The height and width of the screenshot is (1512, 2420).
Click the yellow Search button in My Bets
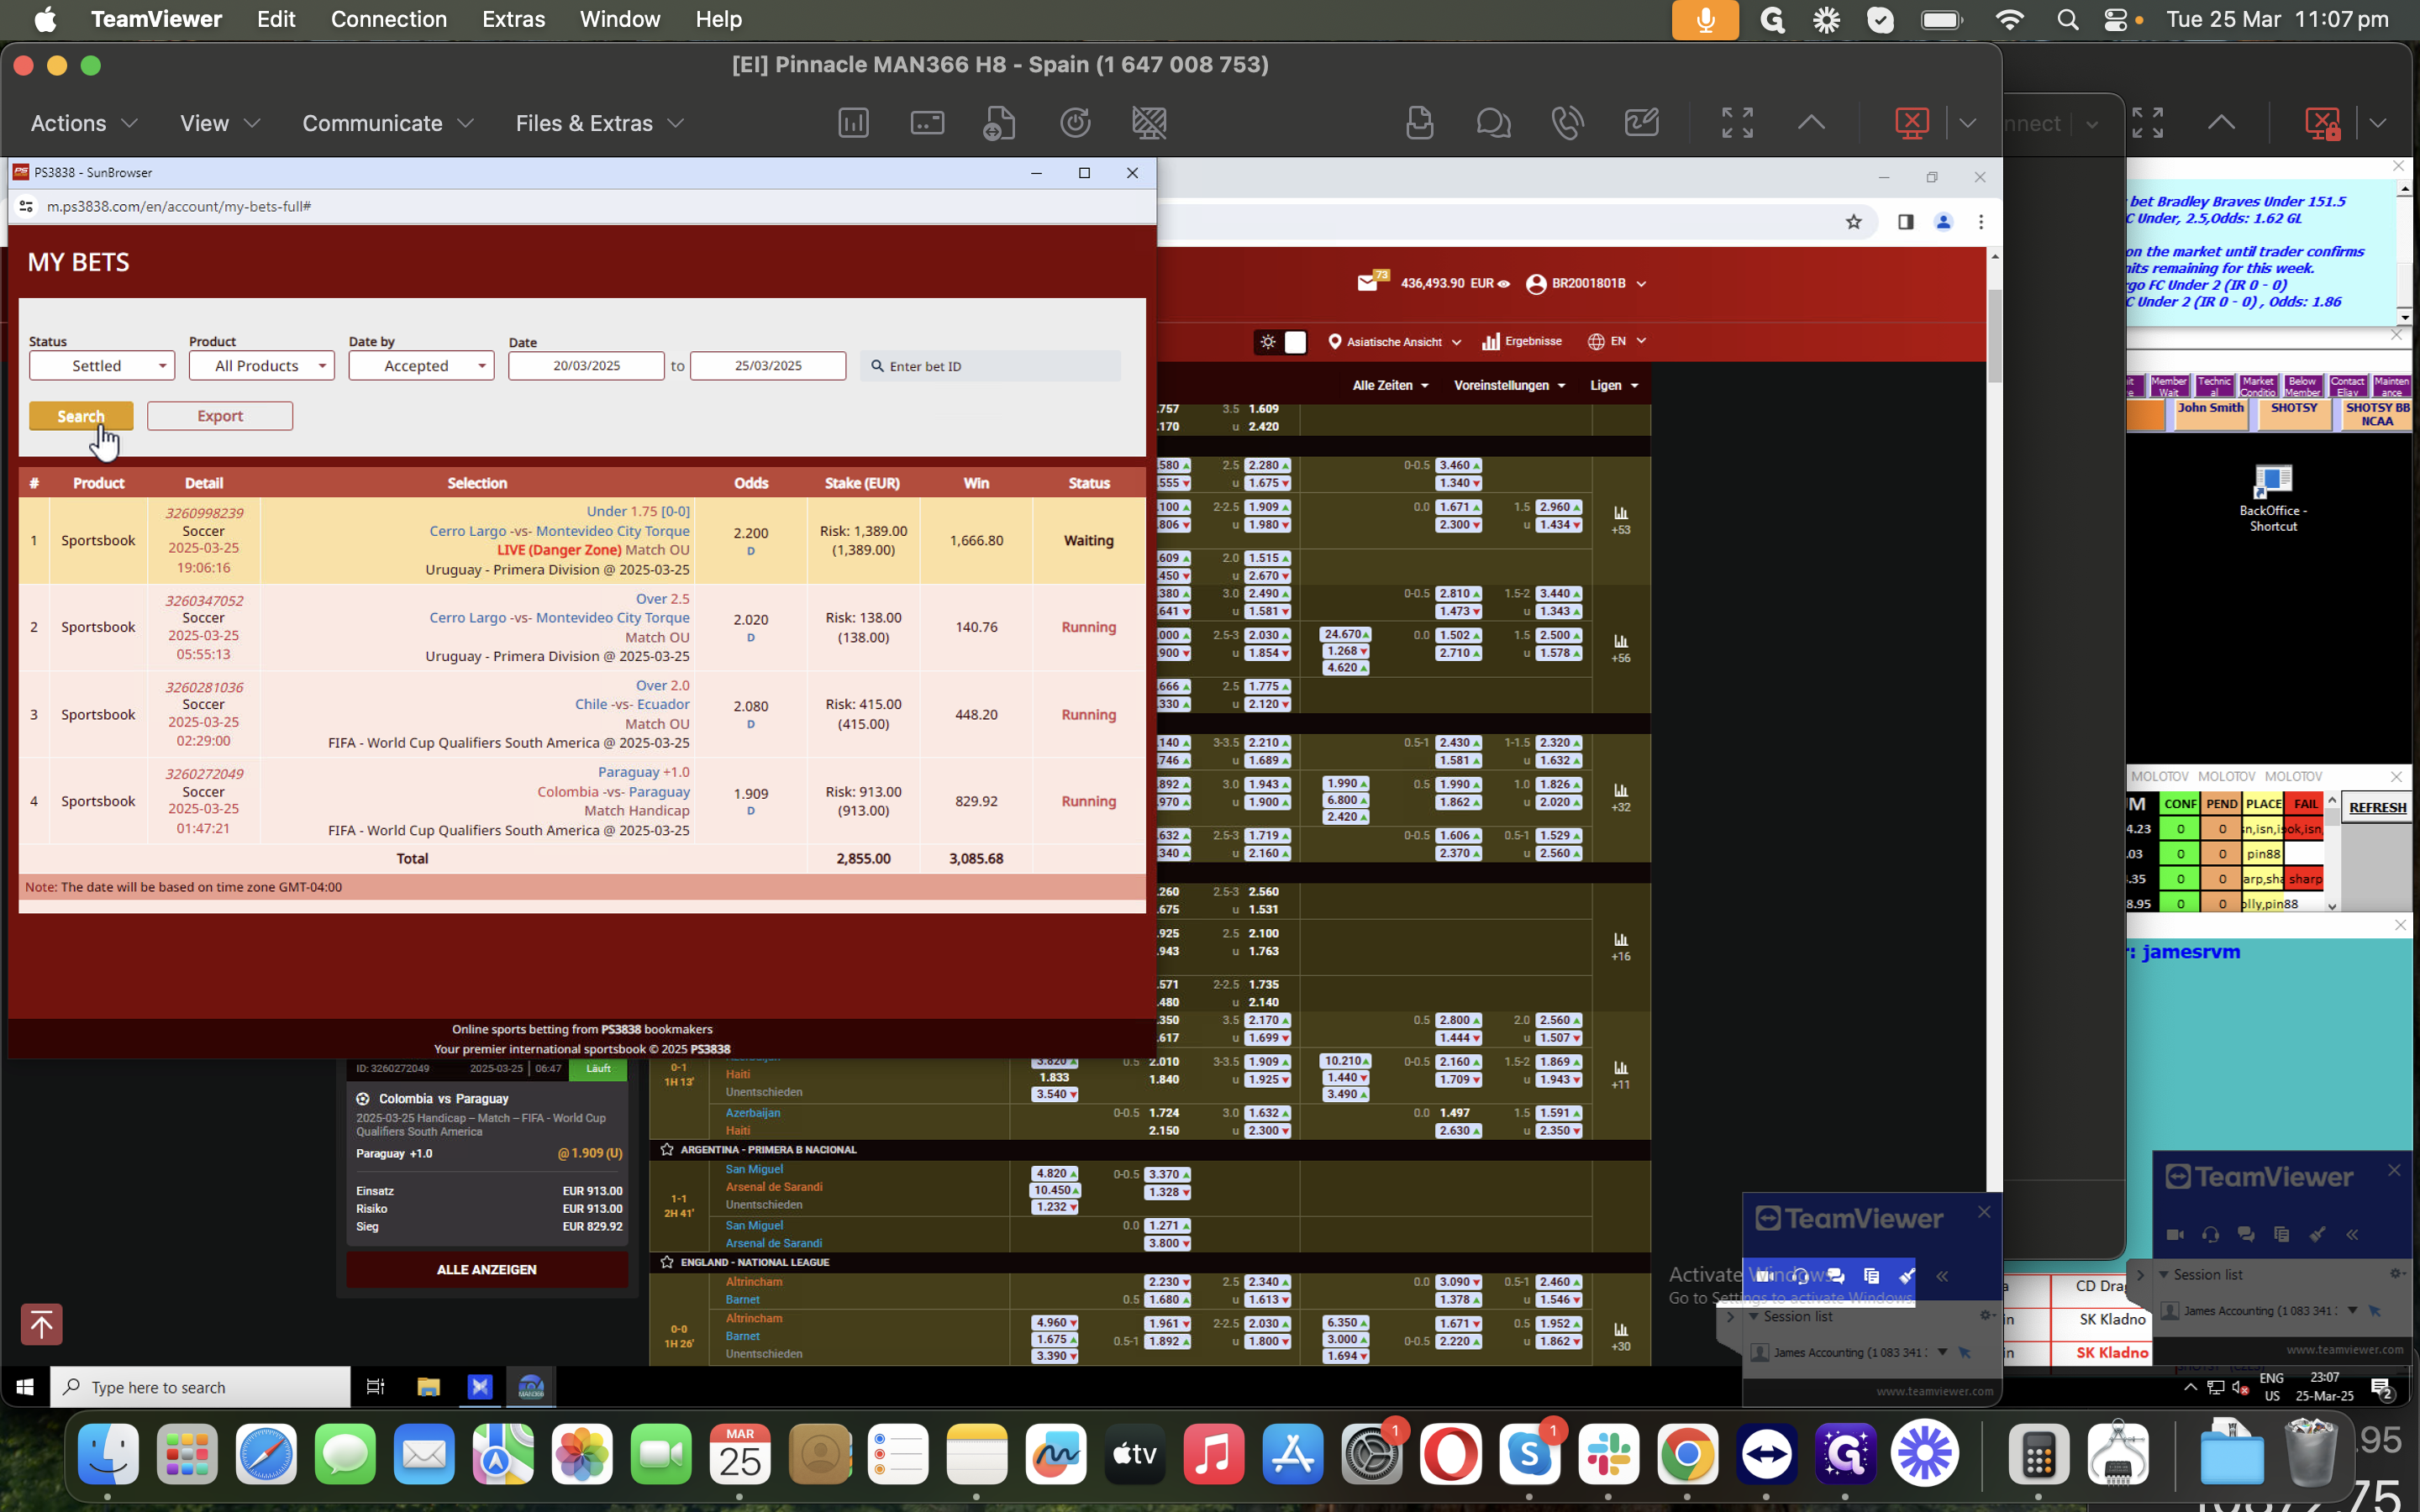pyautogui.click(x=81, y=416)
